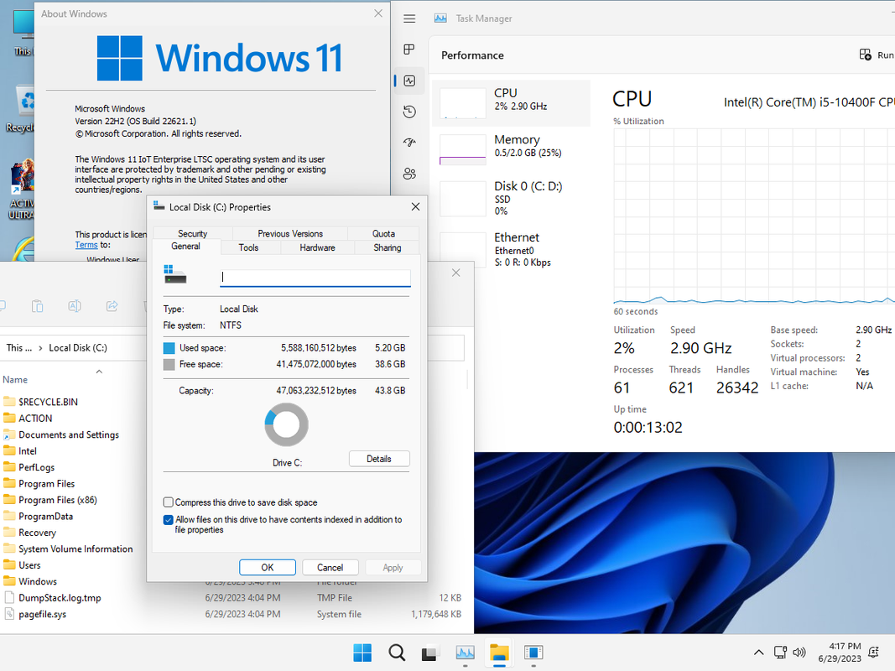Screen dimensions: 895x671
Task: Select CPU graph in Performance list
Action: pyautogui.click(x=463, y=103)
